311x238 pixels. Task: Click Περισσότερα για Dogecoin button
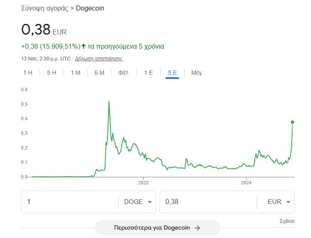coord(158,228)
